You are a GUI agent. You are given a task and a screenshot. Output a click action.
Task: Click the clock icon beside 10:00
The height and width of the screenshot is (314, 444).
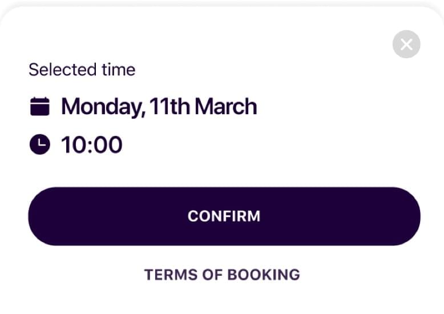[39, 144]
